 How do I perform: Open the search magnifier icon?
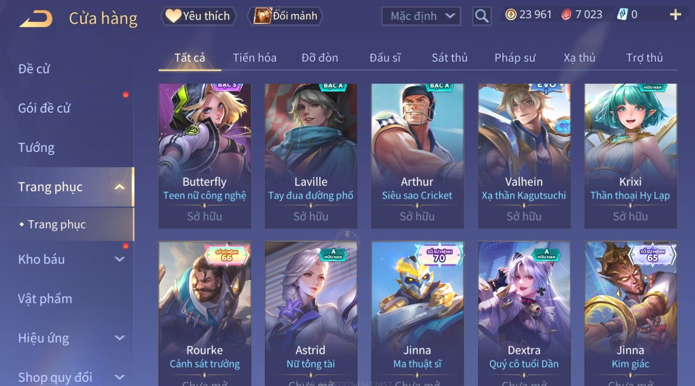(482, 16)
